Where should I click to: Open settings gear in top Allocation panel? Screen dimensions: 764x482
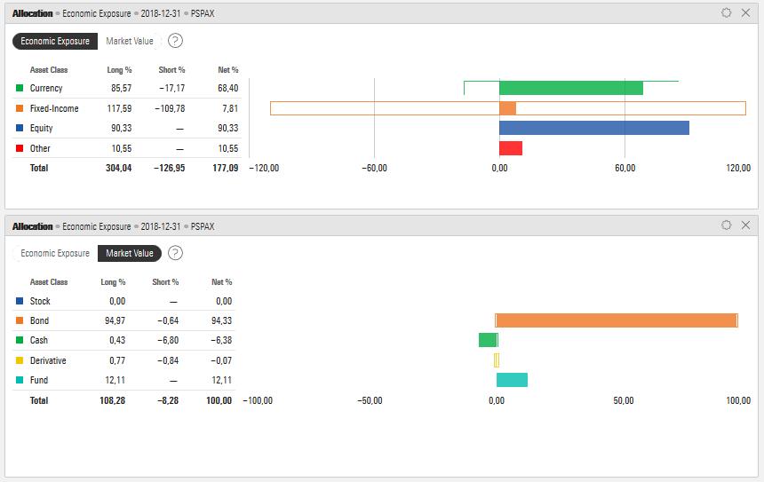(x=726, y=13)
